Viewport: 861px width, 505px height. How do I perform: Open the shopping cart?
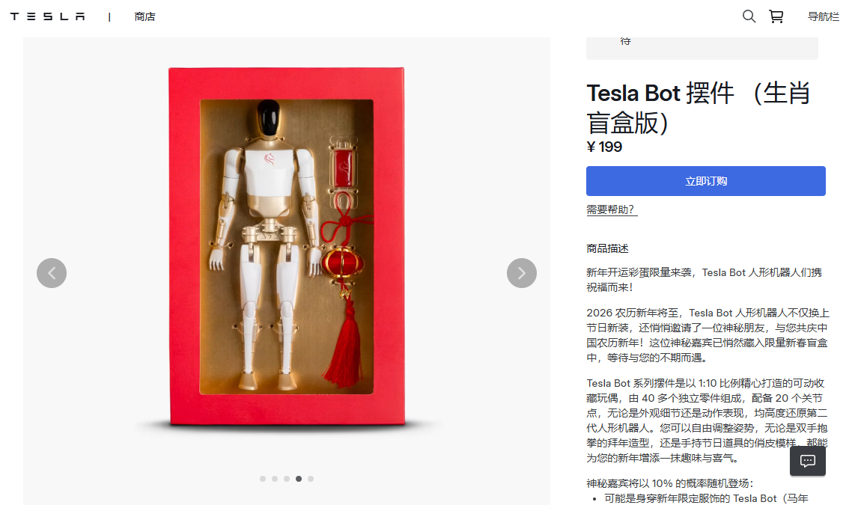[776, 16]
